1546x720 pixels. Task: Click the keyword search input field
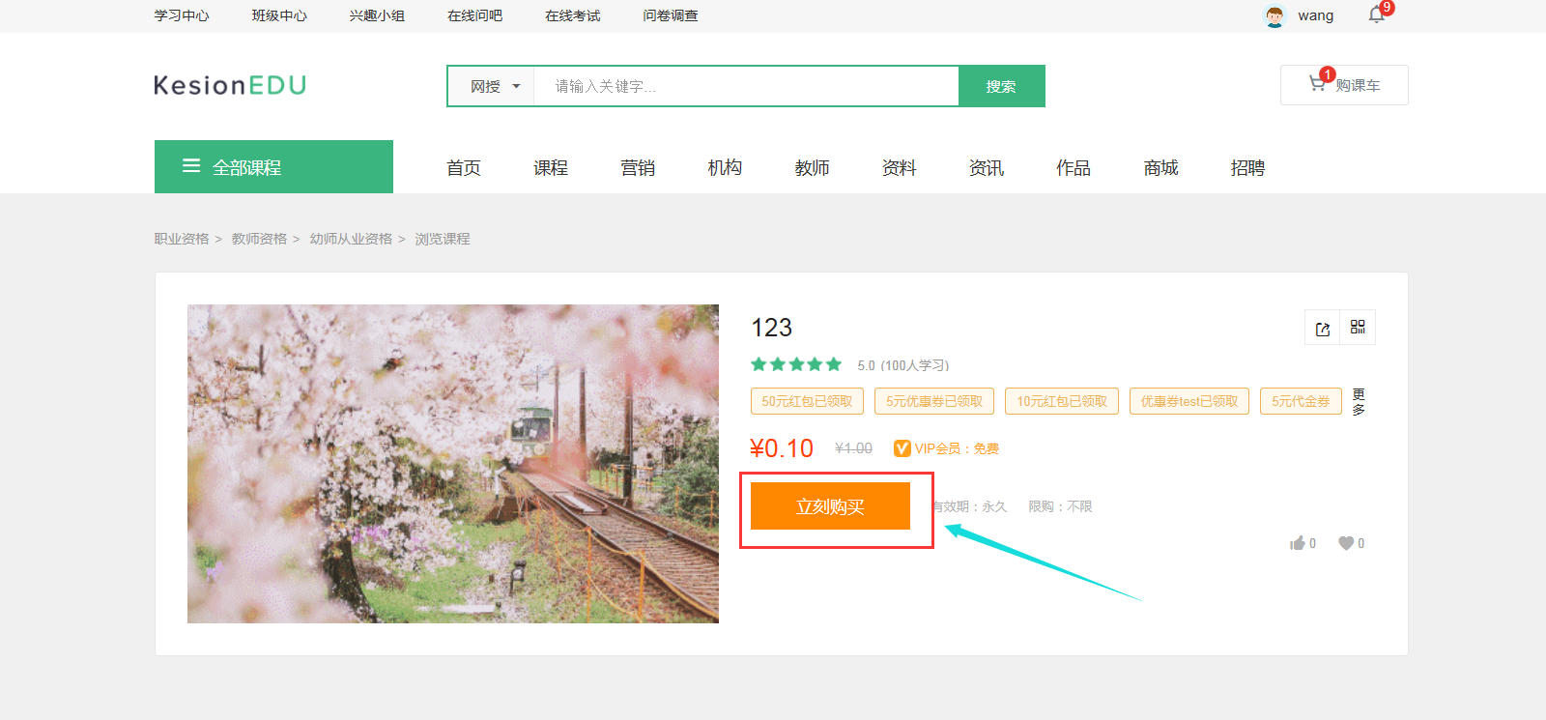coord(744,87)
